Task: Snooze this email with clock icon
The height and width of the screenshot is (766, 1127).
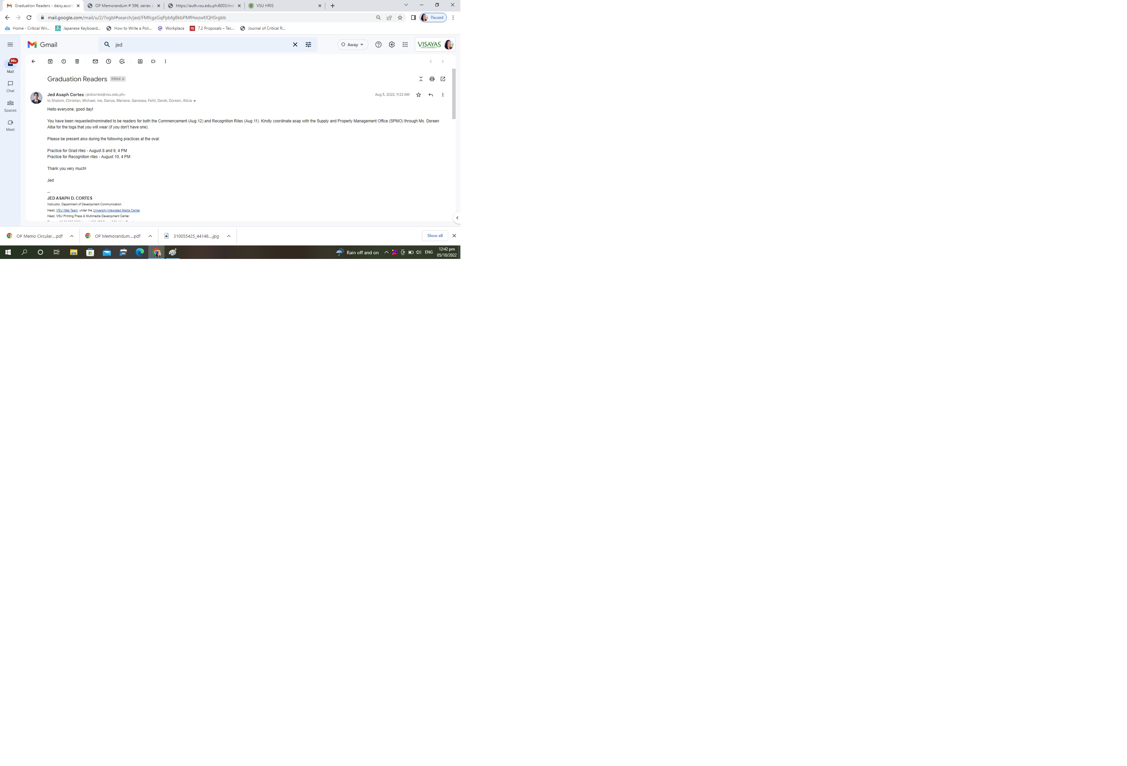Action: 109,62
